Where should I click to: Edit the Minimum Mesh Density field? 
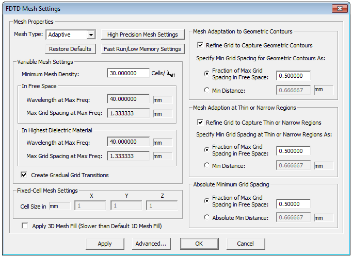click(x=129, y=74)
